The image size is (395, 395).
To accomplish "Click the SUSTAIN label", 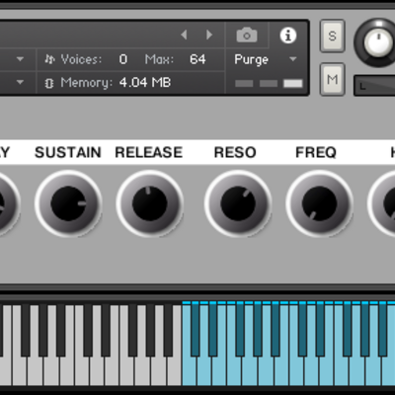I will pos(68,152).
